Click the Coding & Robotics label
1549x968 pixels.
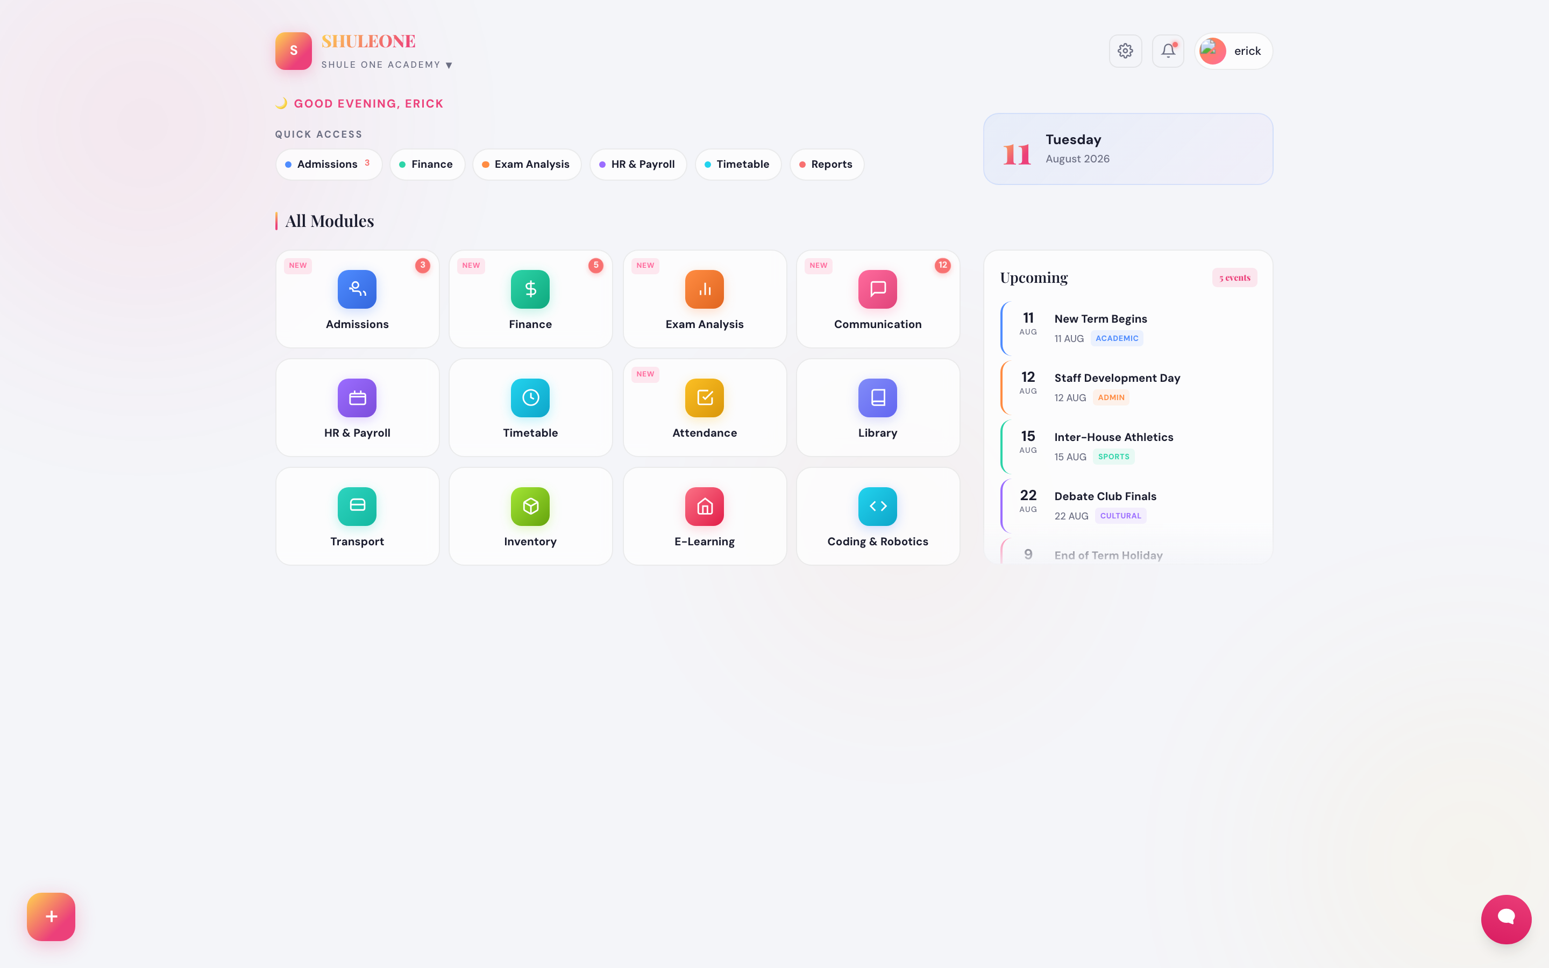click(x=878, y=542)
